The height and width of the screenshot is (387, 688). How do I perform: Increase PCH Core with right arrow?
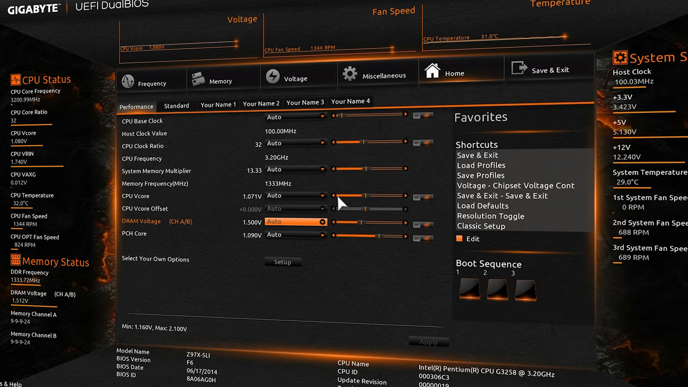click(x=405, y=237)
